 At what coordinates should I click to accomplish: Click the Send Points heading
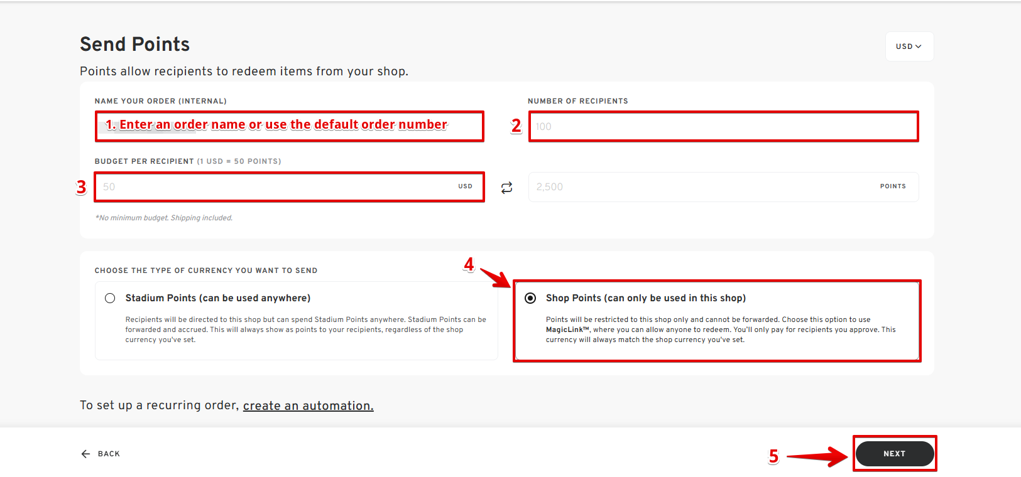click(134, 45)
